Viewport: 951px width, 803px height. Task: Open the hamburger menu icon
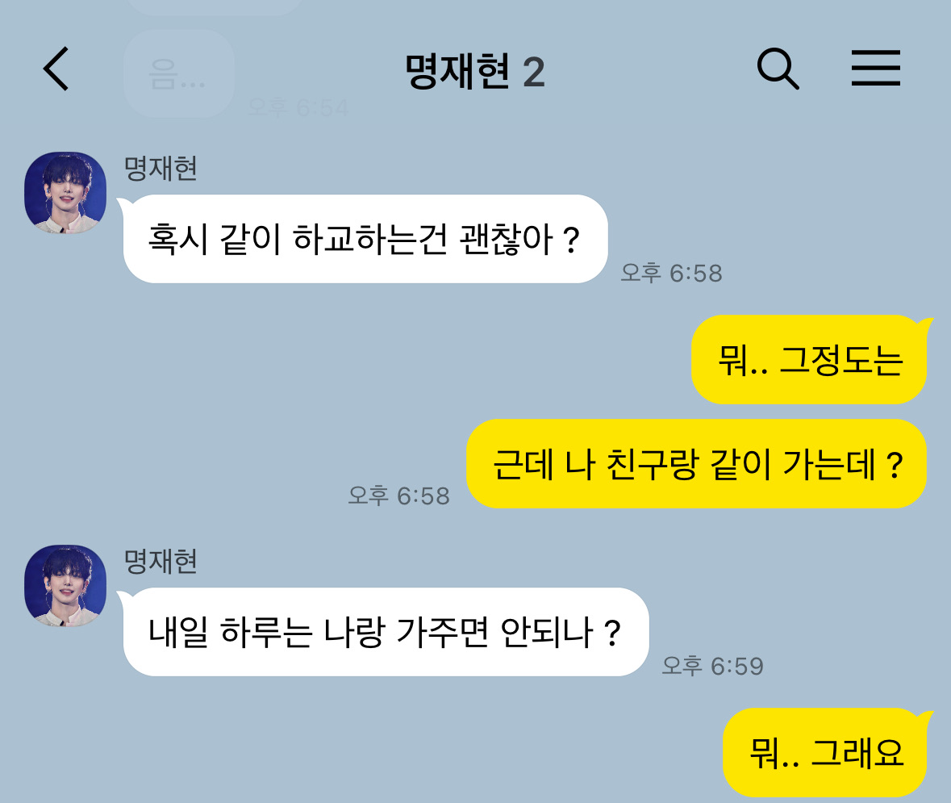(x=875, y=68)
